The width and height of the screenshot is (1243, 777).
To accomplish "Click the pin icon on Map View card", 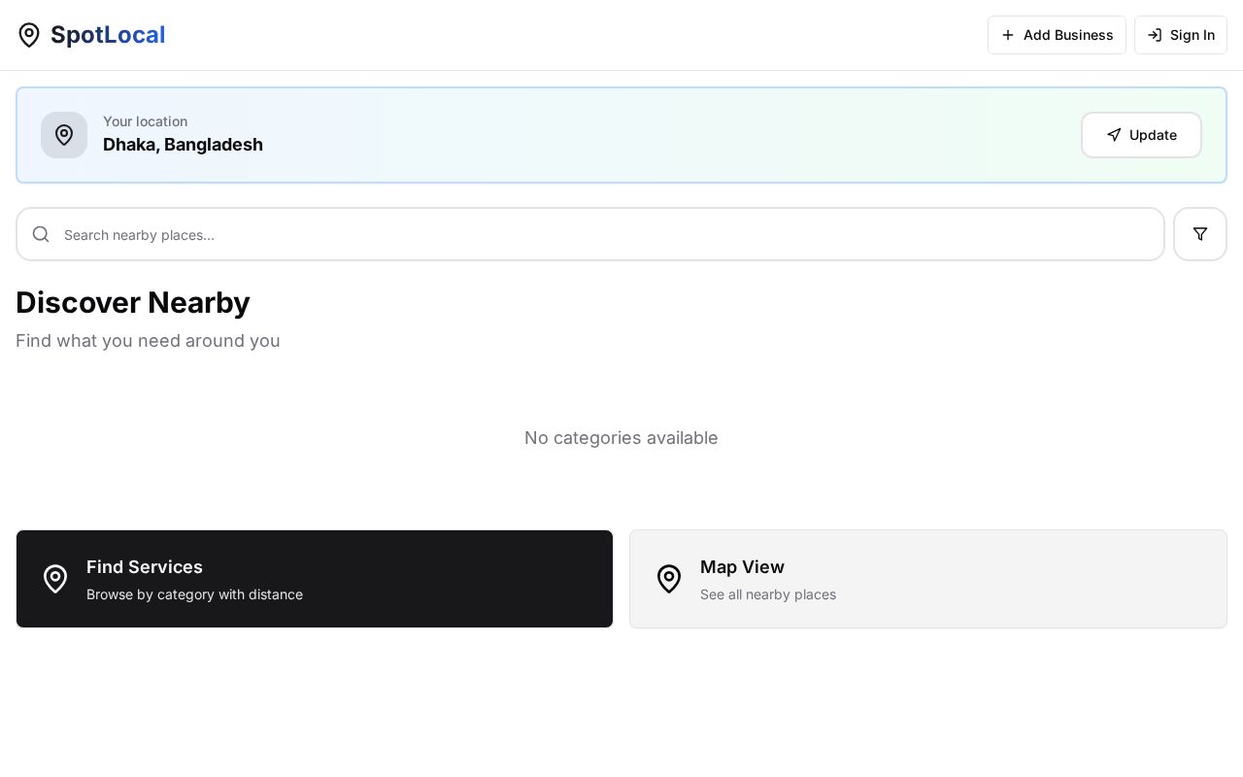I will (669, 579).
